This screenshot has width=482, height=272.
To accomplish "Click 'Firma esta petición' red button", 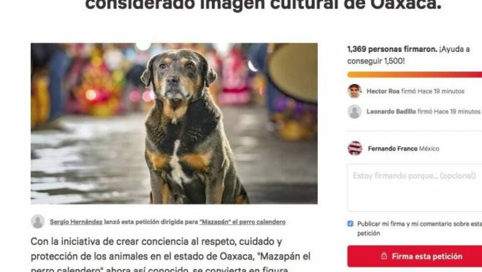I will (x=415, y=256).
